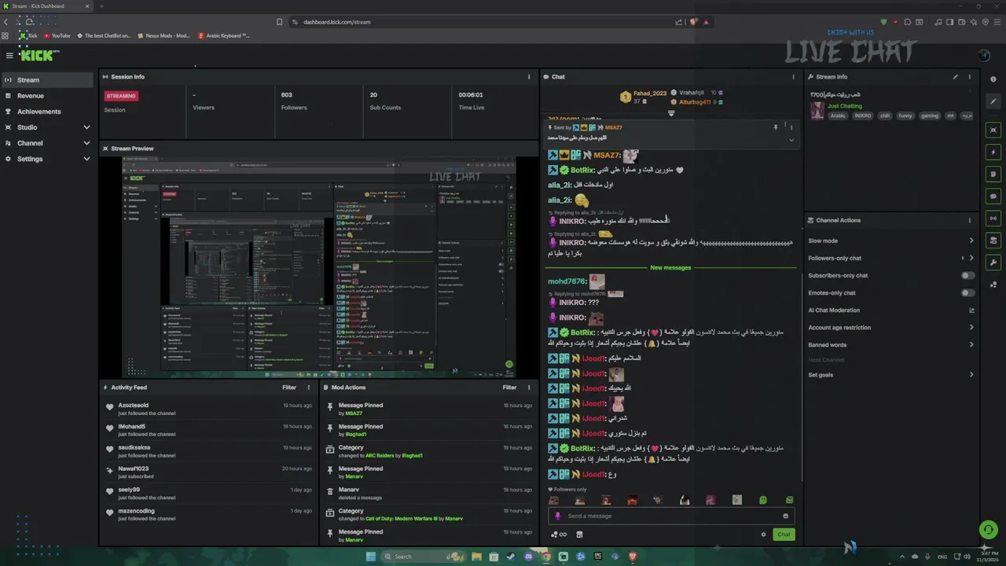
Task: Open Channel Actions three-dot menu
Action: 970,220
